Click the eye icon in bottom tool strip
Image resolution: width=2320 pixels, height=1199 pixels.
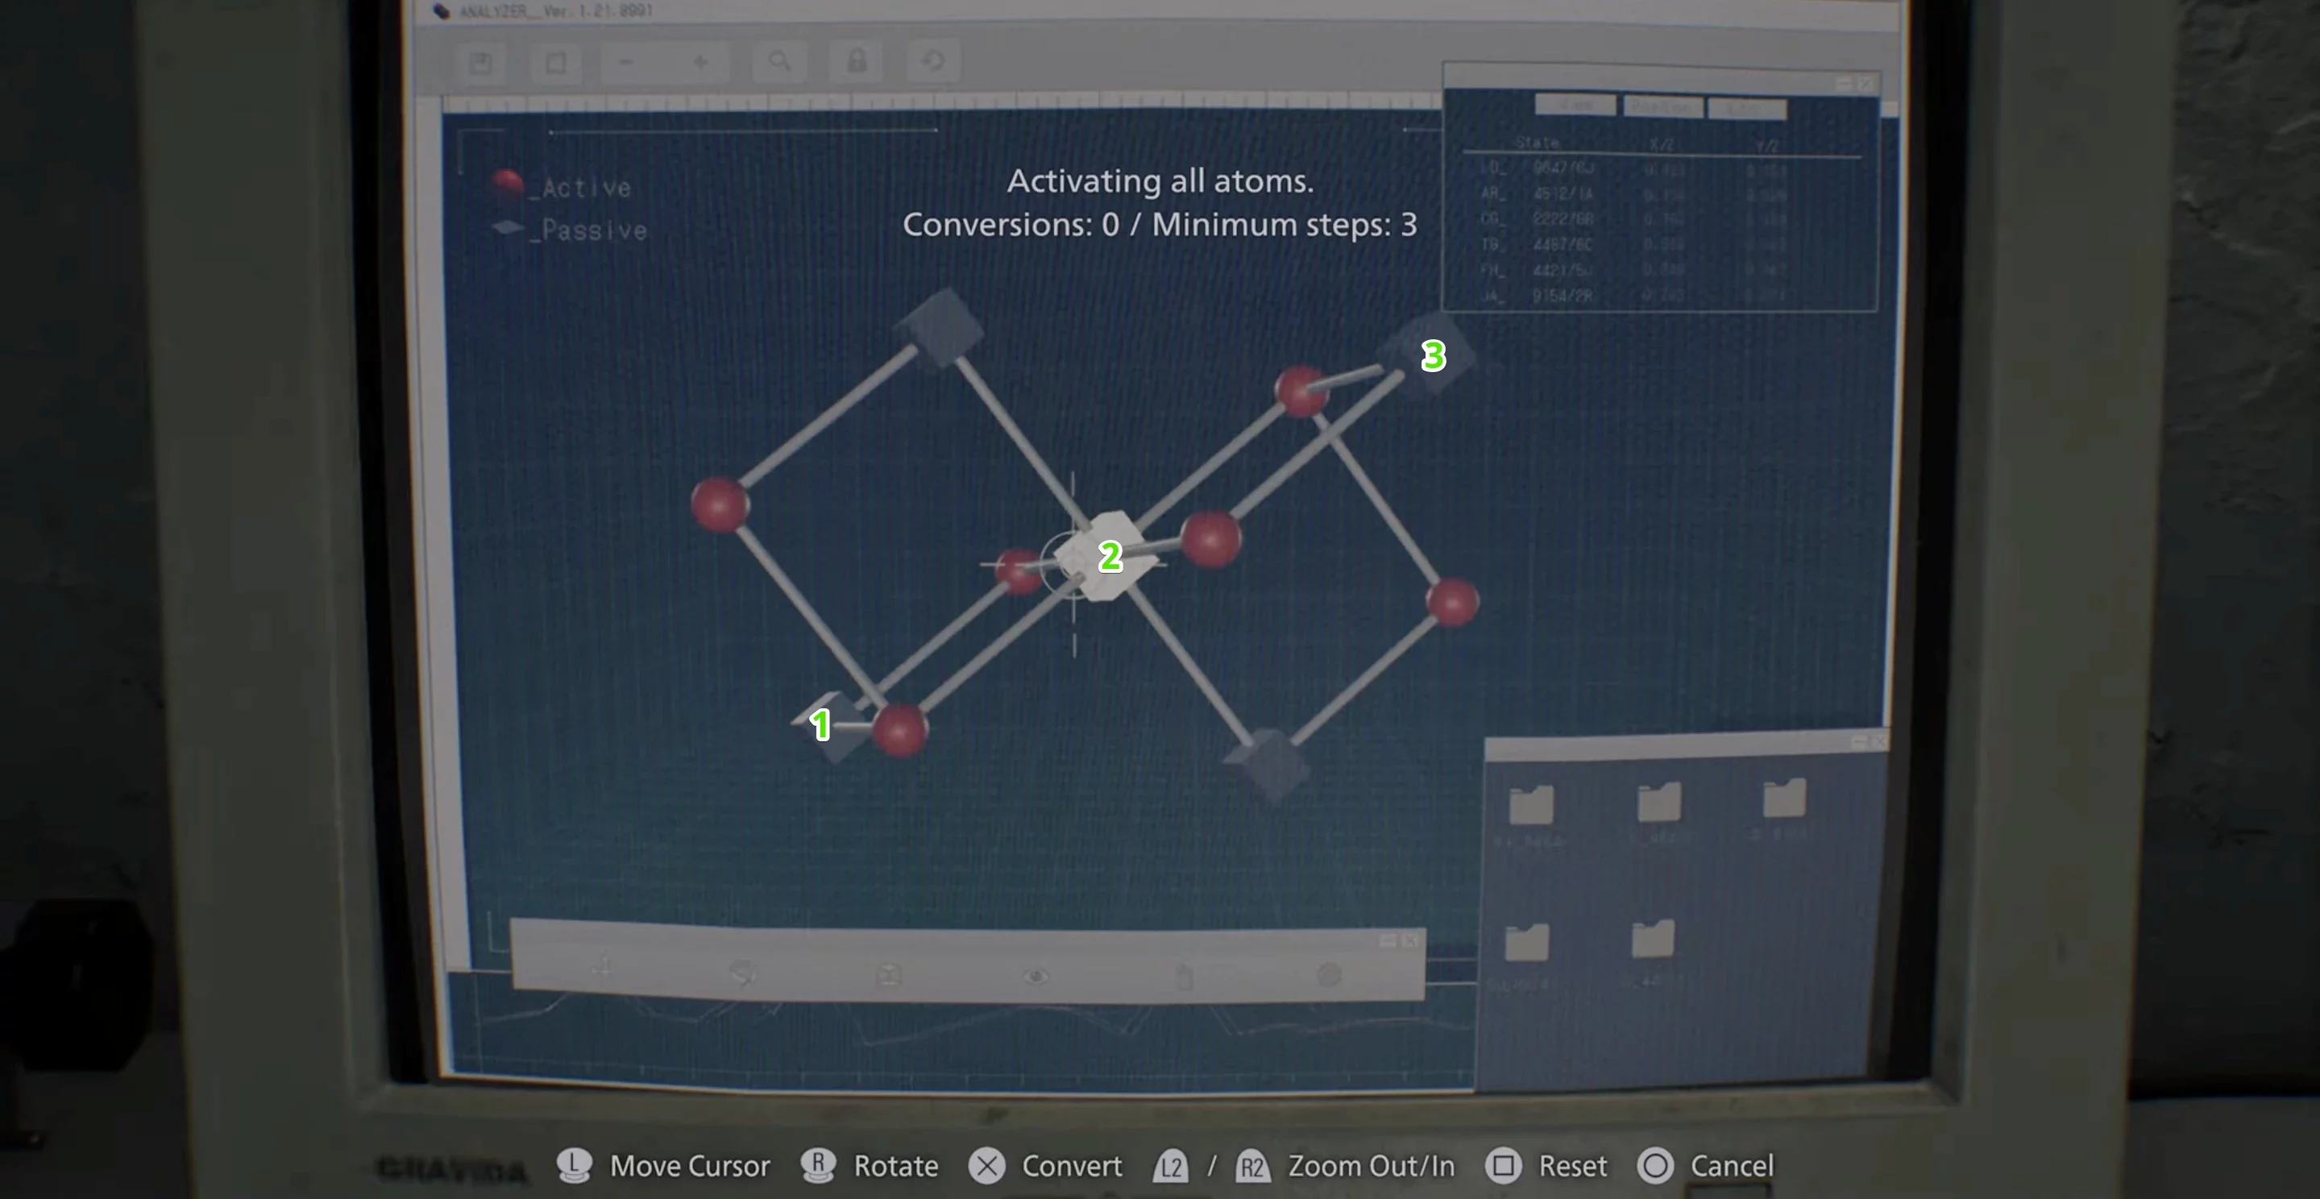(1035, 976)
